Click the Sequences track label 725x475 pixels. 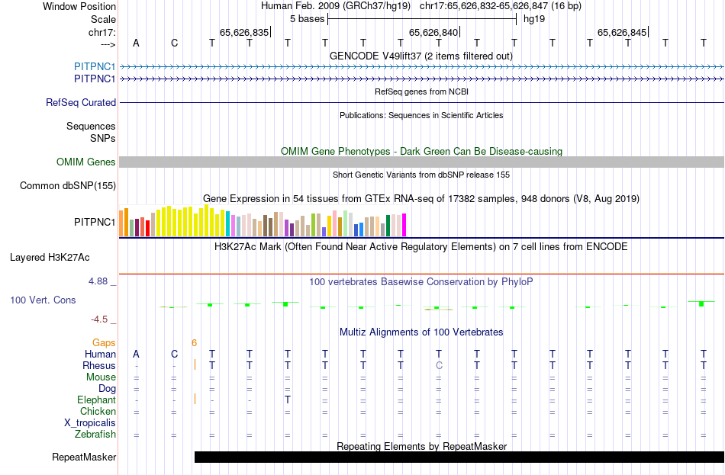tap(91, 126)
